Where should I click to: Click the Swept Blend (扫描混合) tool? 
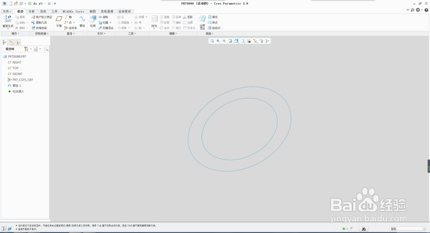[106, 28]
